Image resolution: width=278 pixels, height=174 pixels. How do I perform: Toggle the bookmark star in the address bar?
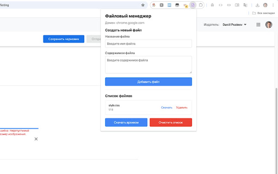coord(143,5)
